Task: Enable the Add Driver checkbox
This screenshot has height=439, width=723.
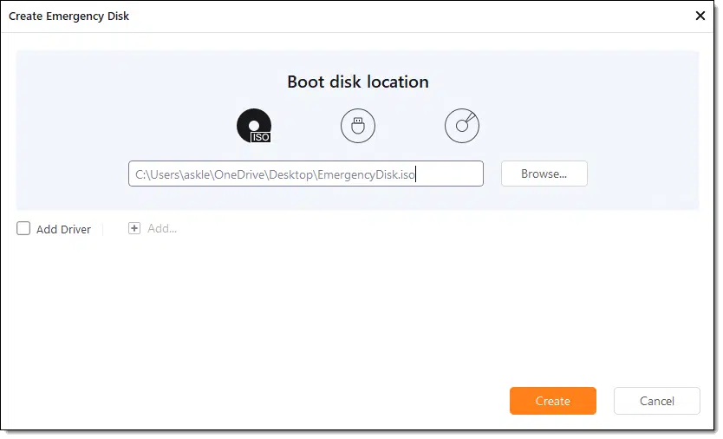Action: [23, 228]
